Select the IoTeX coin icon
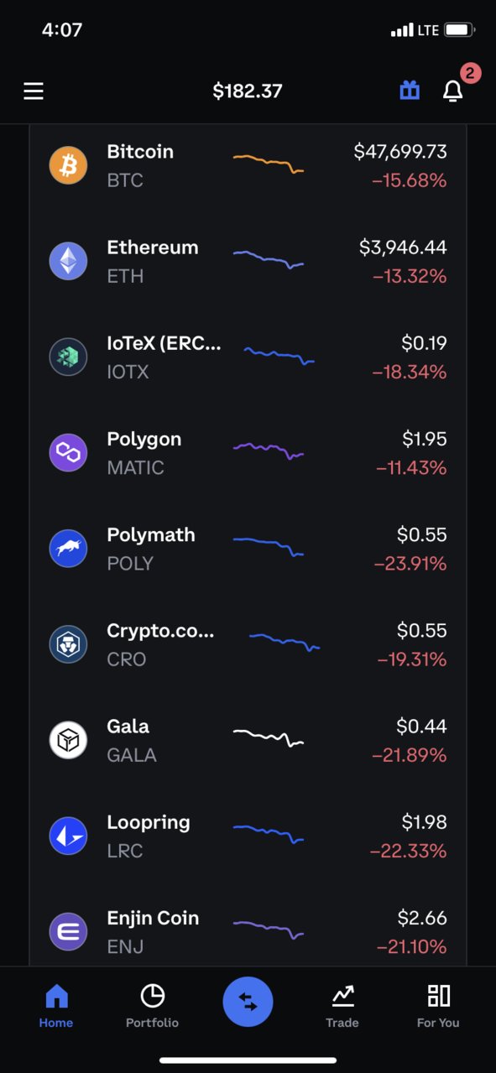 point(68,357)
